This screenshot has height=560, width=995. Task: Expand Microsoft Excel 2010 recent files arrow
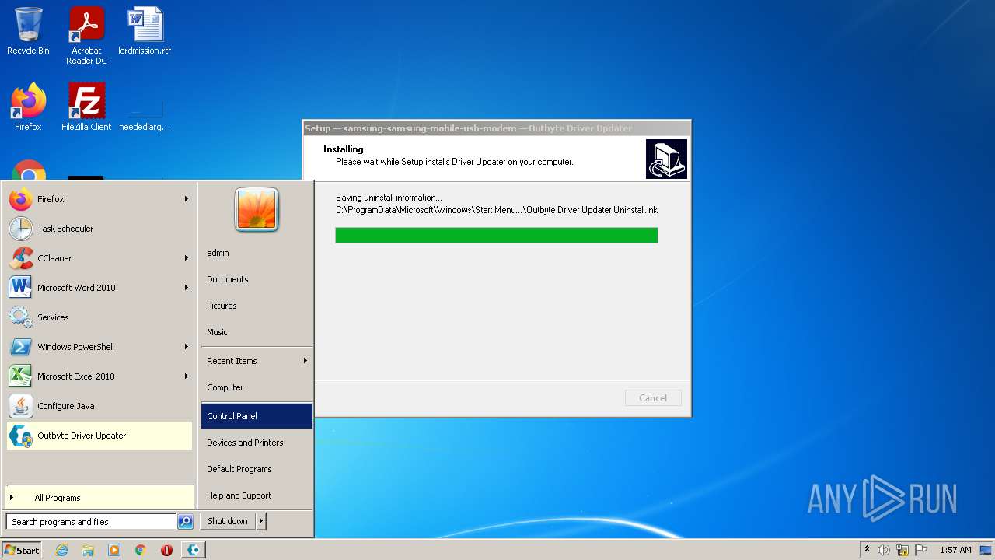[x=186, y=376]
